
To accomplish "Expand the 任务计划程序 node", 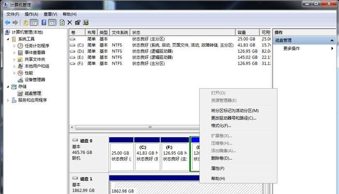I will tap(15, 46).
